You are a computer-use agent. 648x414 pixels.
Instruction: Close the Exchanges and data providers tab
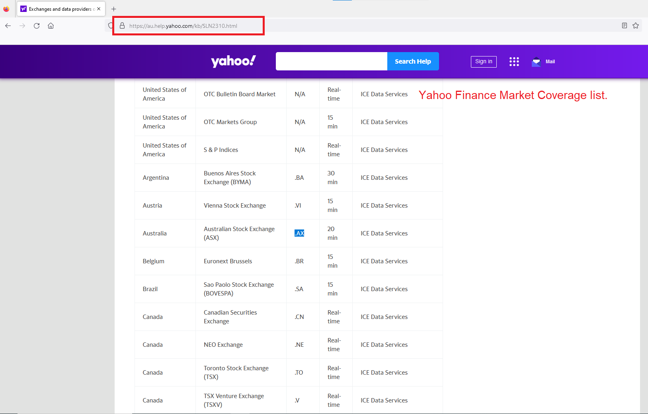coord(99,9)
